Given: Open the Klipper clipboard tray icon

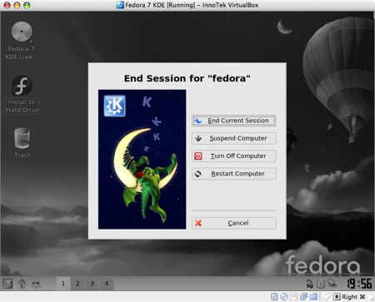Looking at the screenshot, I should point(321,284).
